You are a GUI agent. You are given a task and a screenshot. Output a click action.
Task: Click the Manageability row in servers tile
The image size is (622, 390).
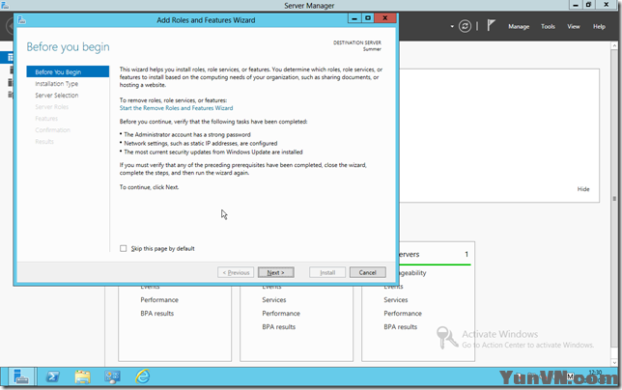(x=412, y=273)
